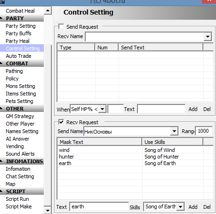Click sidebar scrollbar up arrow

pos(48,11)
